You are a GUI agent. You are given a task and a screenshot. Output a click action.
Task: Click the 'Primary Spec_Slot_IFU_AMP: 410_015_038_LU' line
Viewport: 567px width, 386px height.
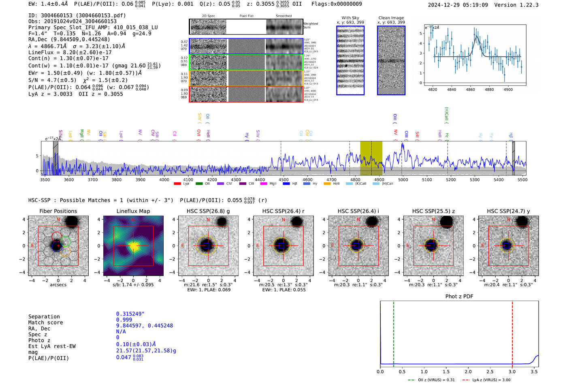click(x=93, y=28)
